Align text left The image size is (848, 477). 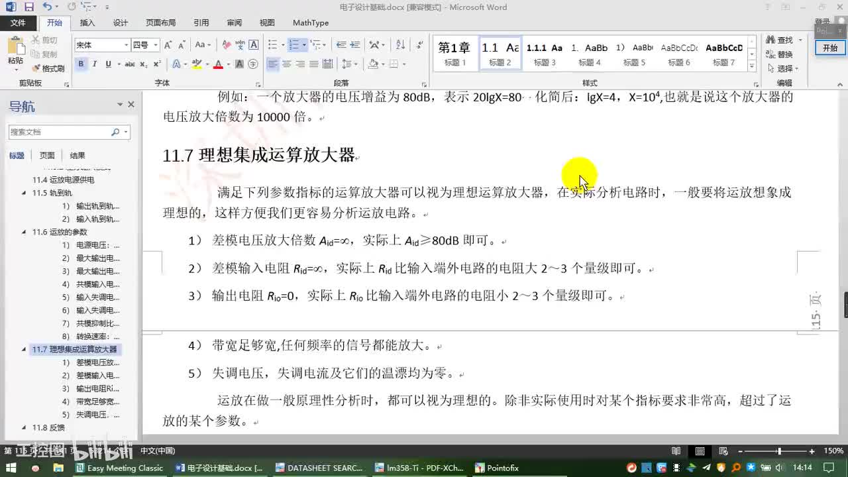pos(273,64)
